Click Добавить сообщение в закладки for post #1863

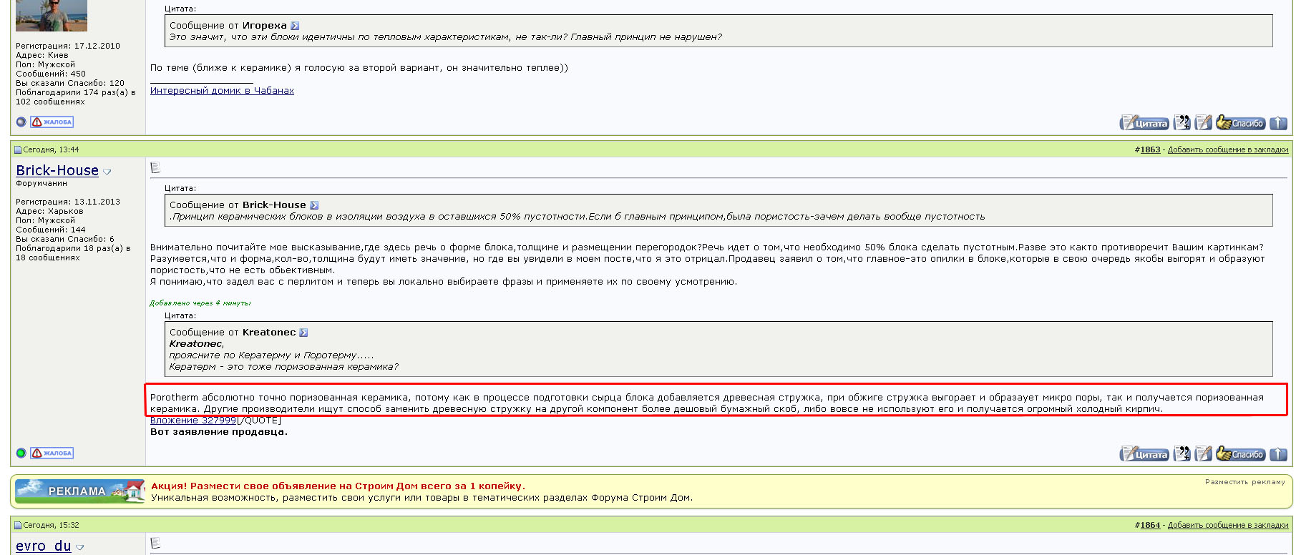[x=1228, y=149]
